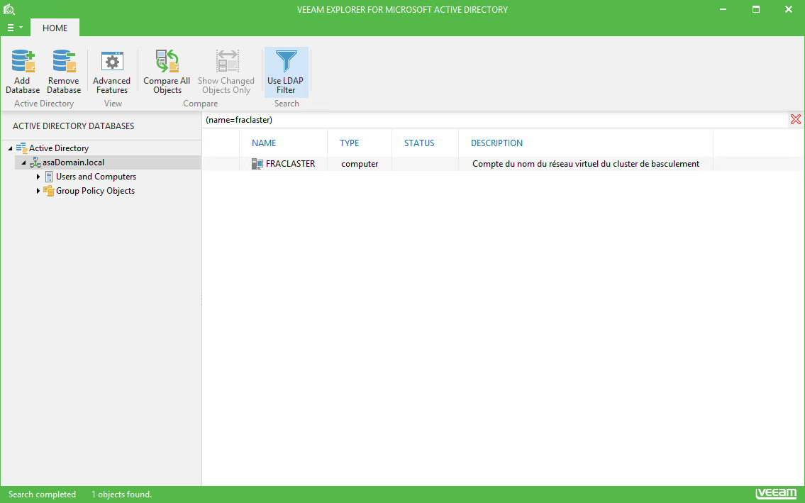The width and height of the screenshot is (805, 503).
Task: Click the Veeam Explorer app icon in title bar
Action: click(9, 9)
